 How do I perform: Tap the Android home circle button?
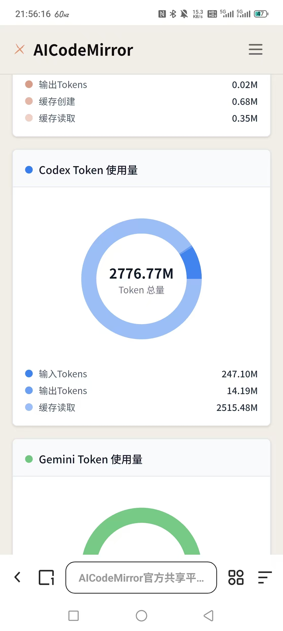(x=141, y=616)
